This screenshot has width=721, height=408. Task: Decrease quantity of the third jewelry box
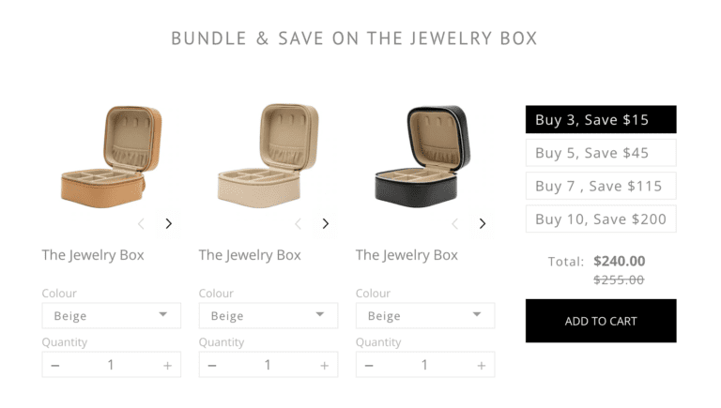point(369,365)
